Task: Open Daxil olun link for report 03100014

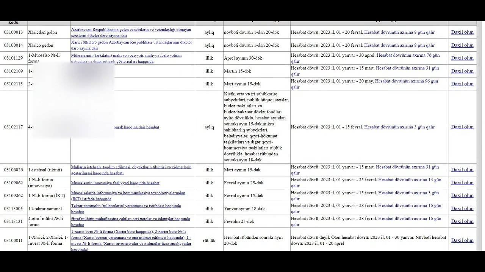Action: pos(462,45)
